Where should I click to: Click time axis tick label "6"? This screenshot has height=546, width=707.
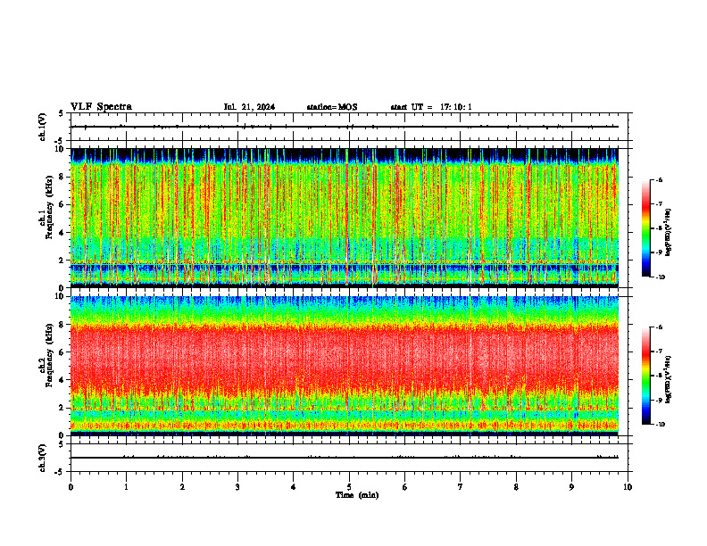pyautogui.click(x=404, y=487)
